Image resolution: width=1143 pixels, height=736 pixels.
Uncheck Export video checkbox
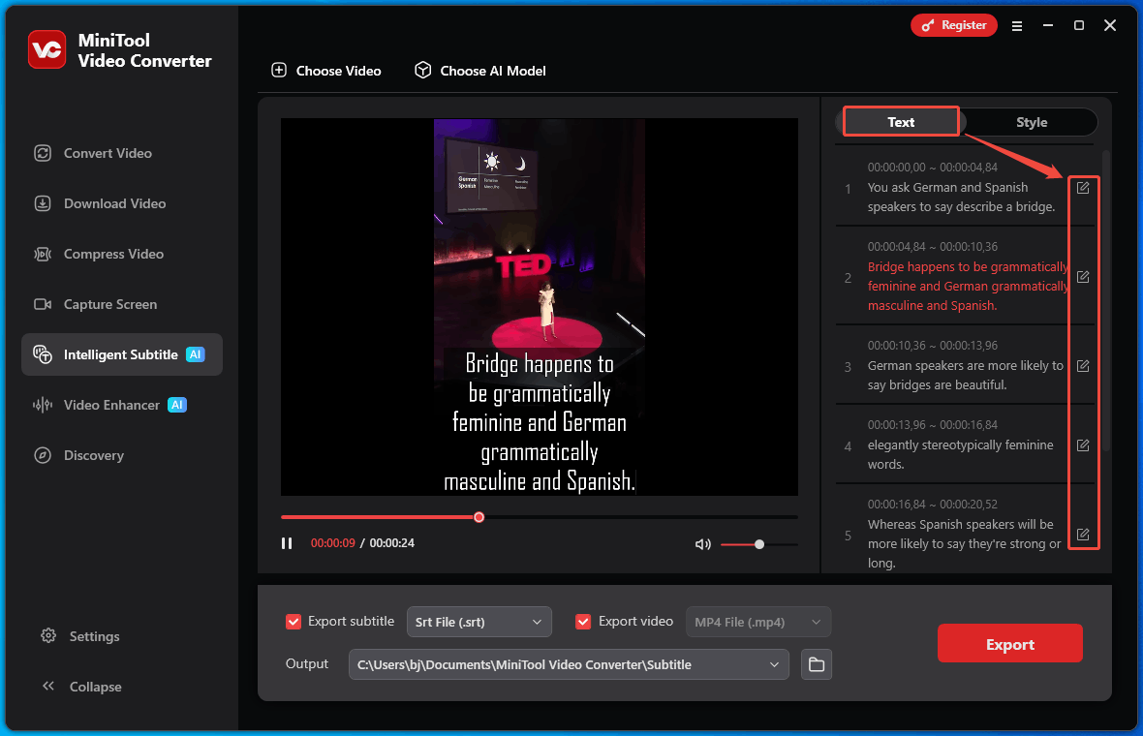[x=583, y=622]
